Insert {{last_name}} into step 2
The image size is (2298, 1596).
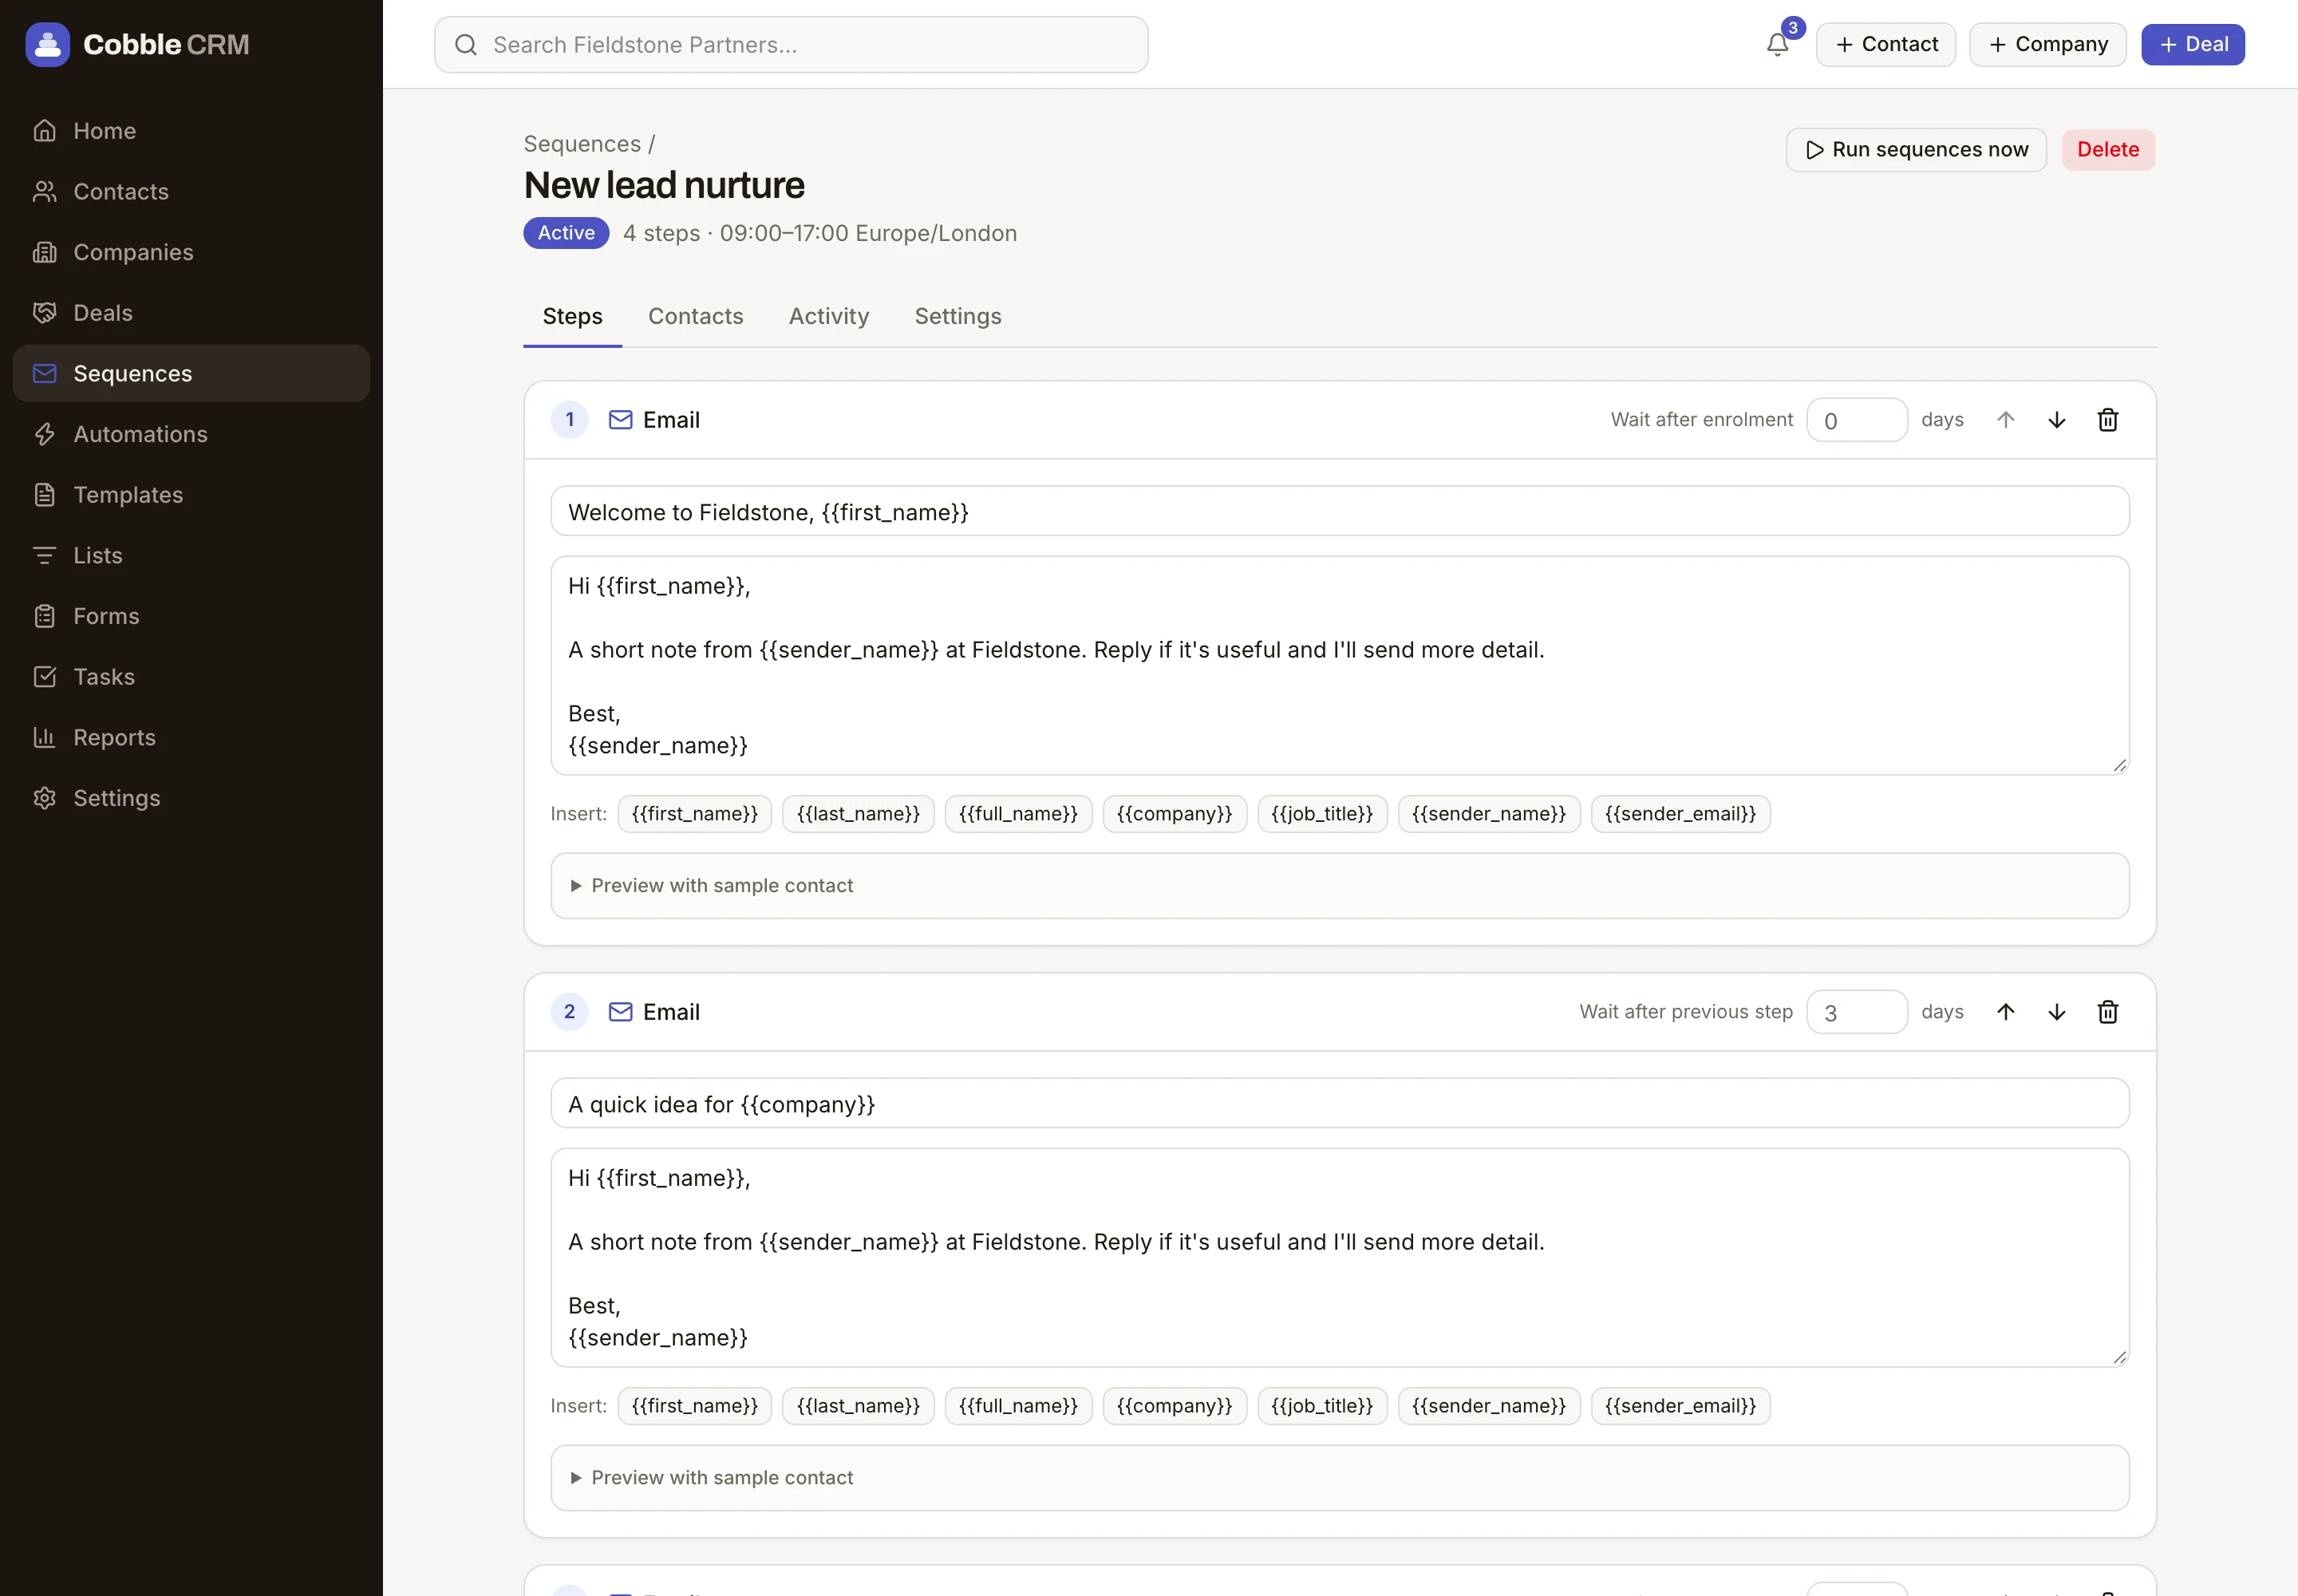[857, 1406]
